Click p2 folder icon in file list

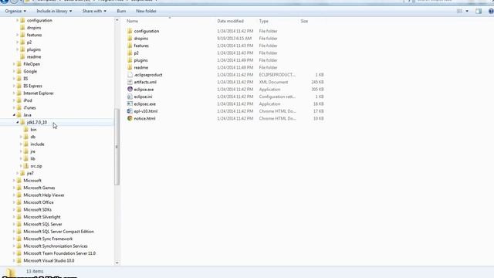pos(130,53)
